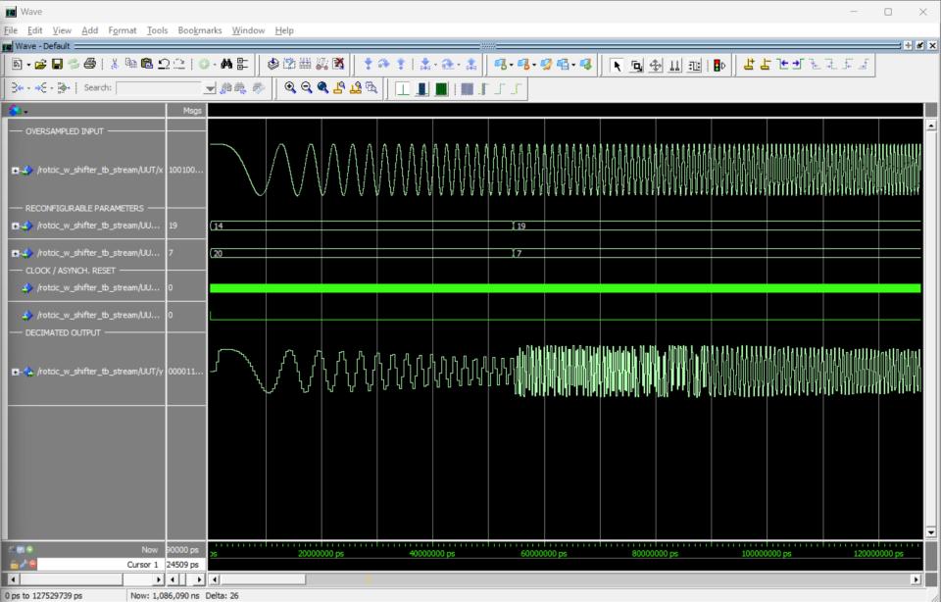Click the Step Over curved arrow icon
941x602 pixels.
(x=384, y=65)
